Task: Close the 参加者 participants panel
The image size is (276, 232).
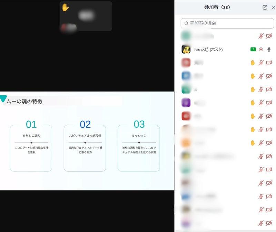Action: coord(274,7)
